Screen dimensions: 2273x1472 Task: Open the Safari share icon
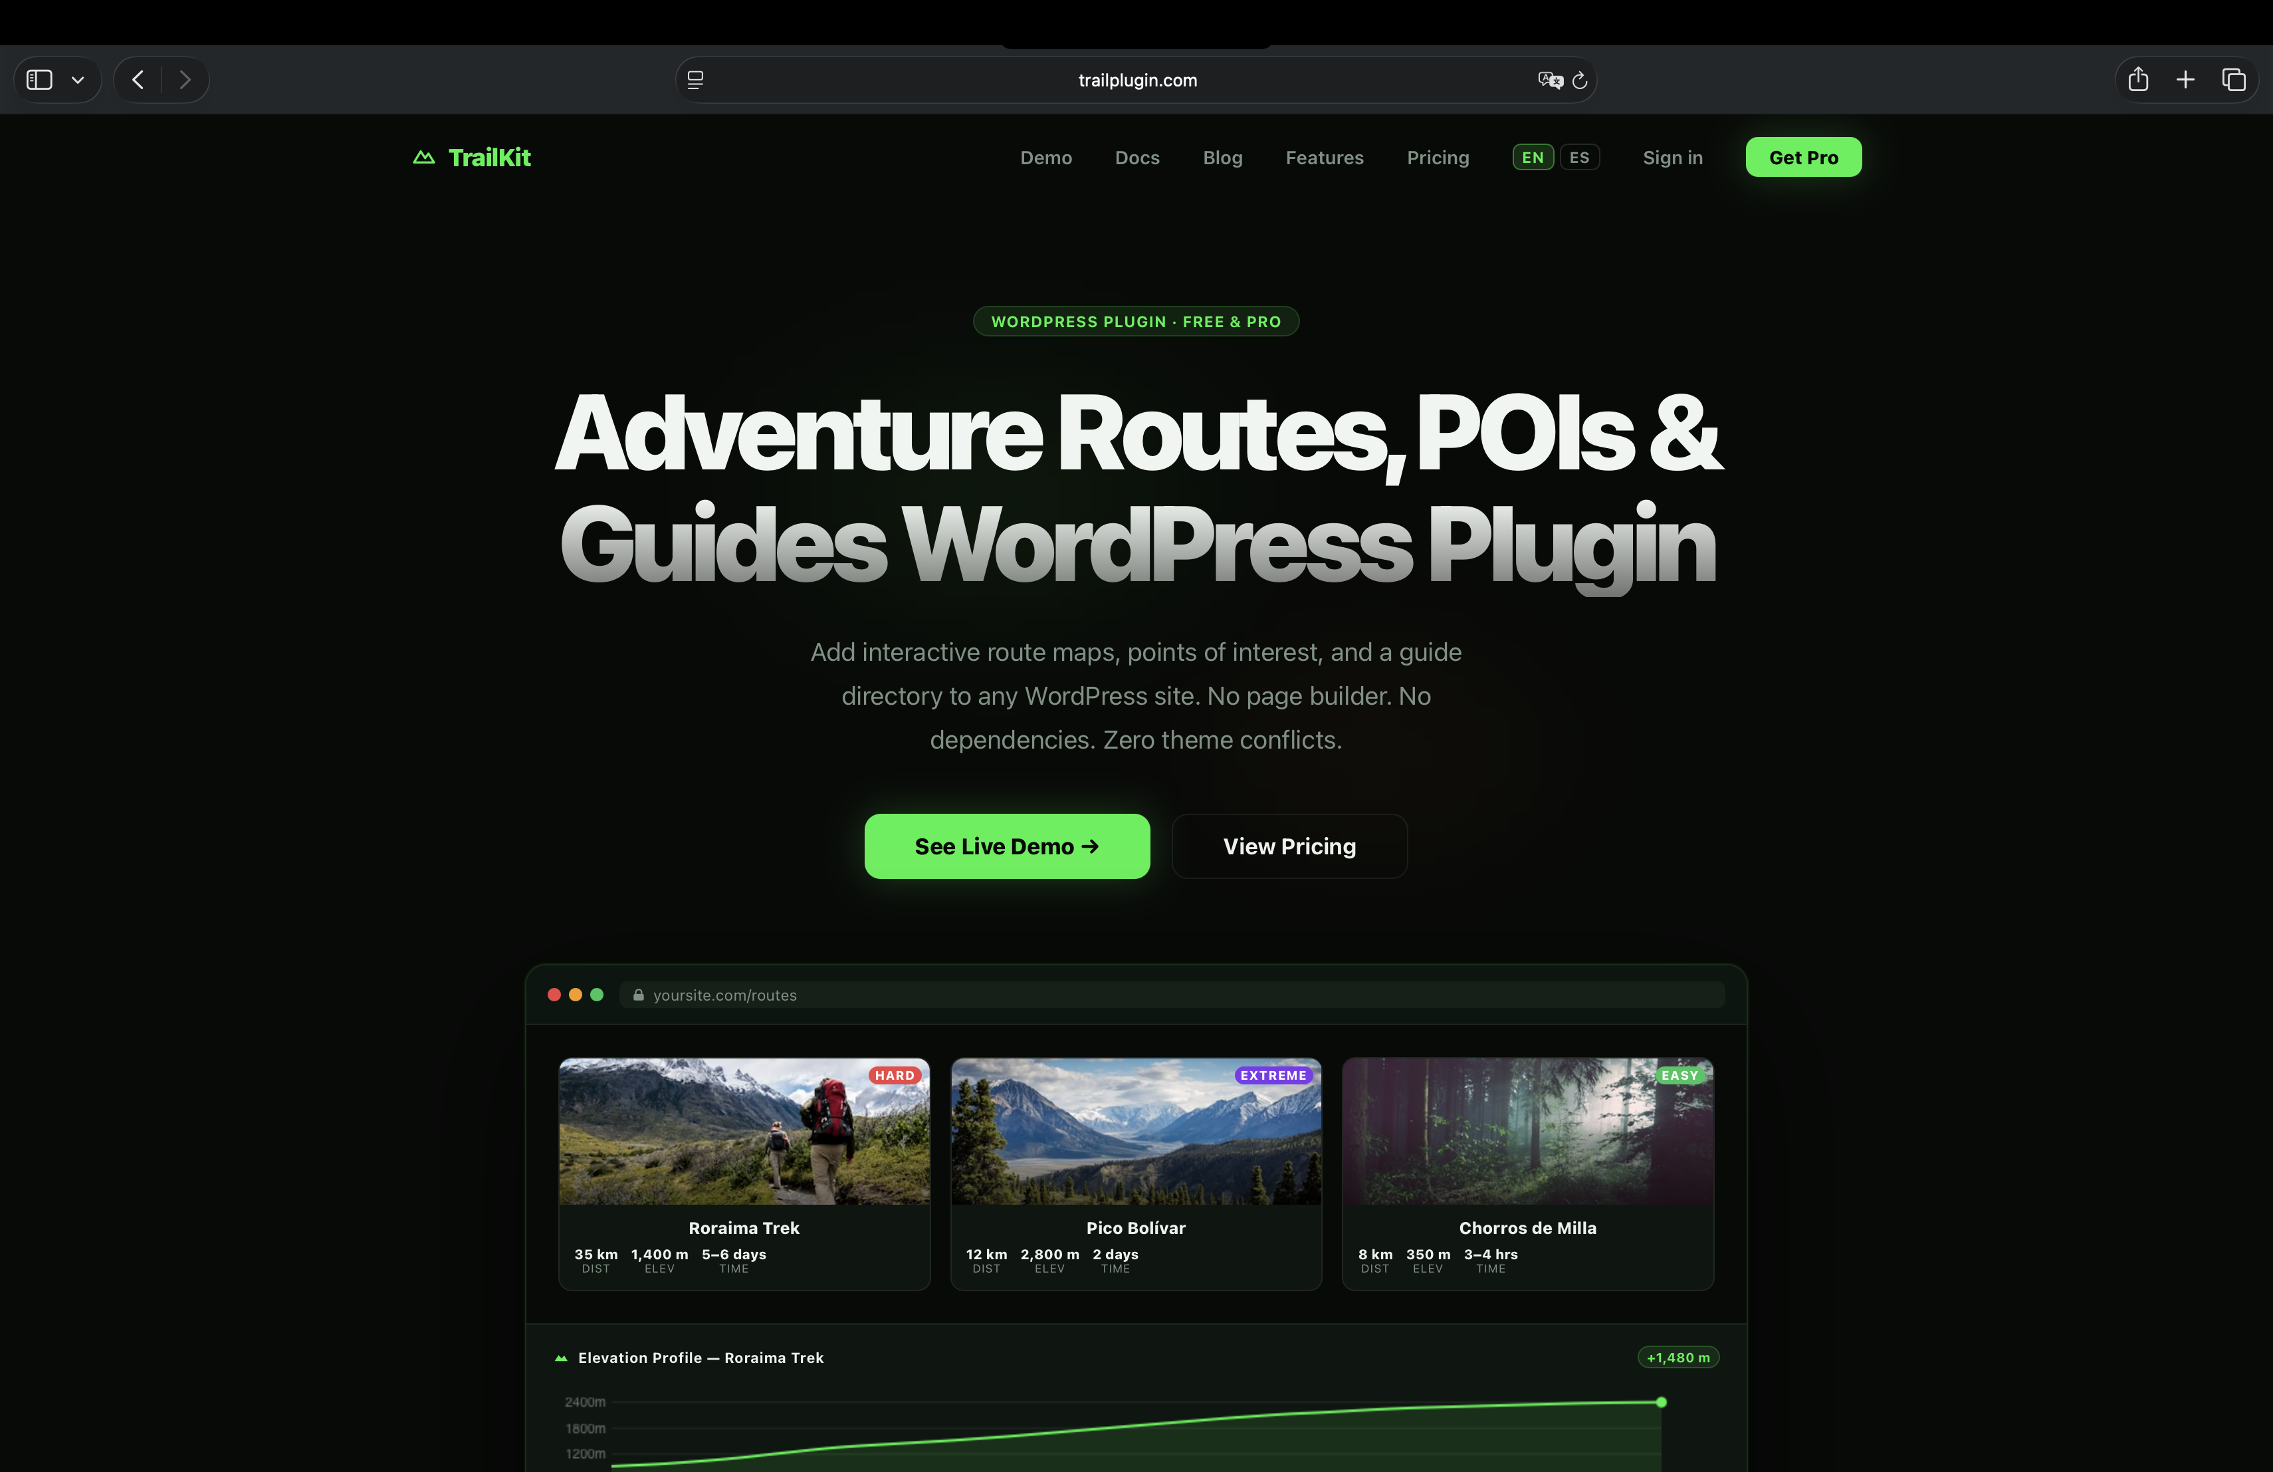pyautogui.click(x=2138, y=79)
